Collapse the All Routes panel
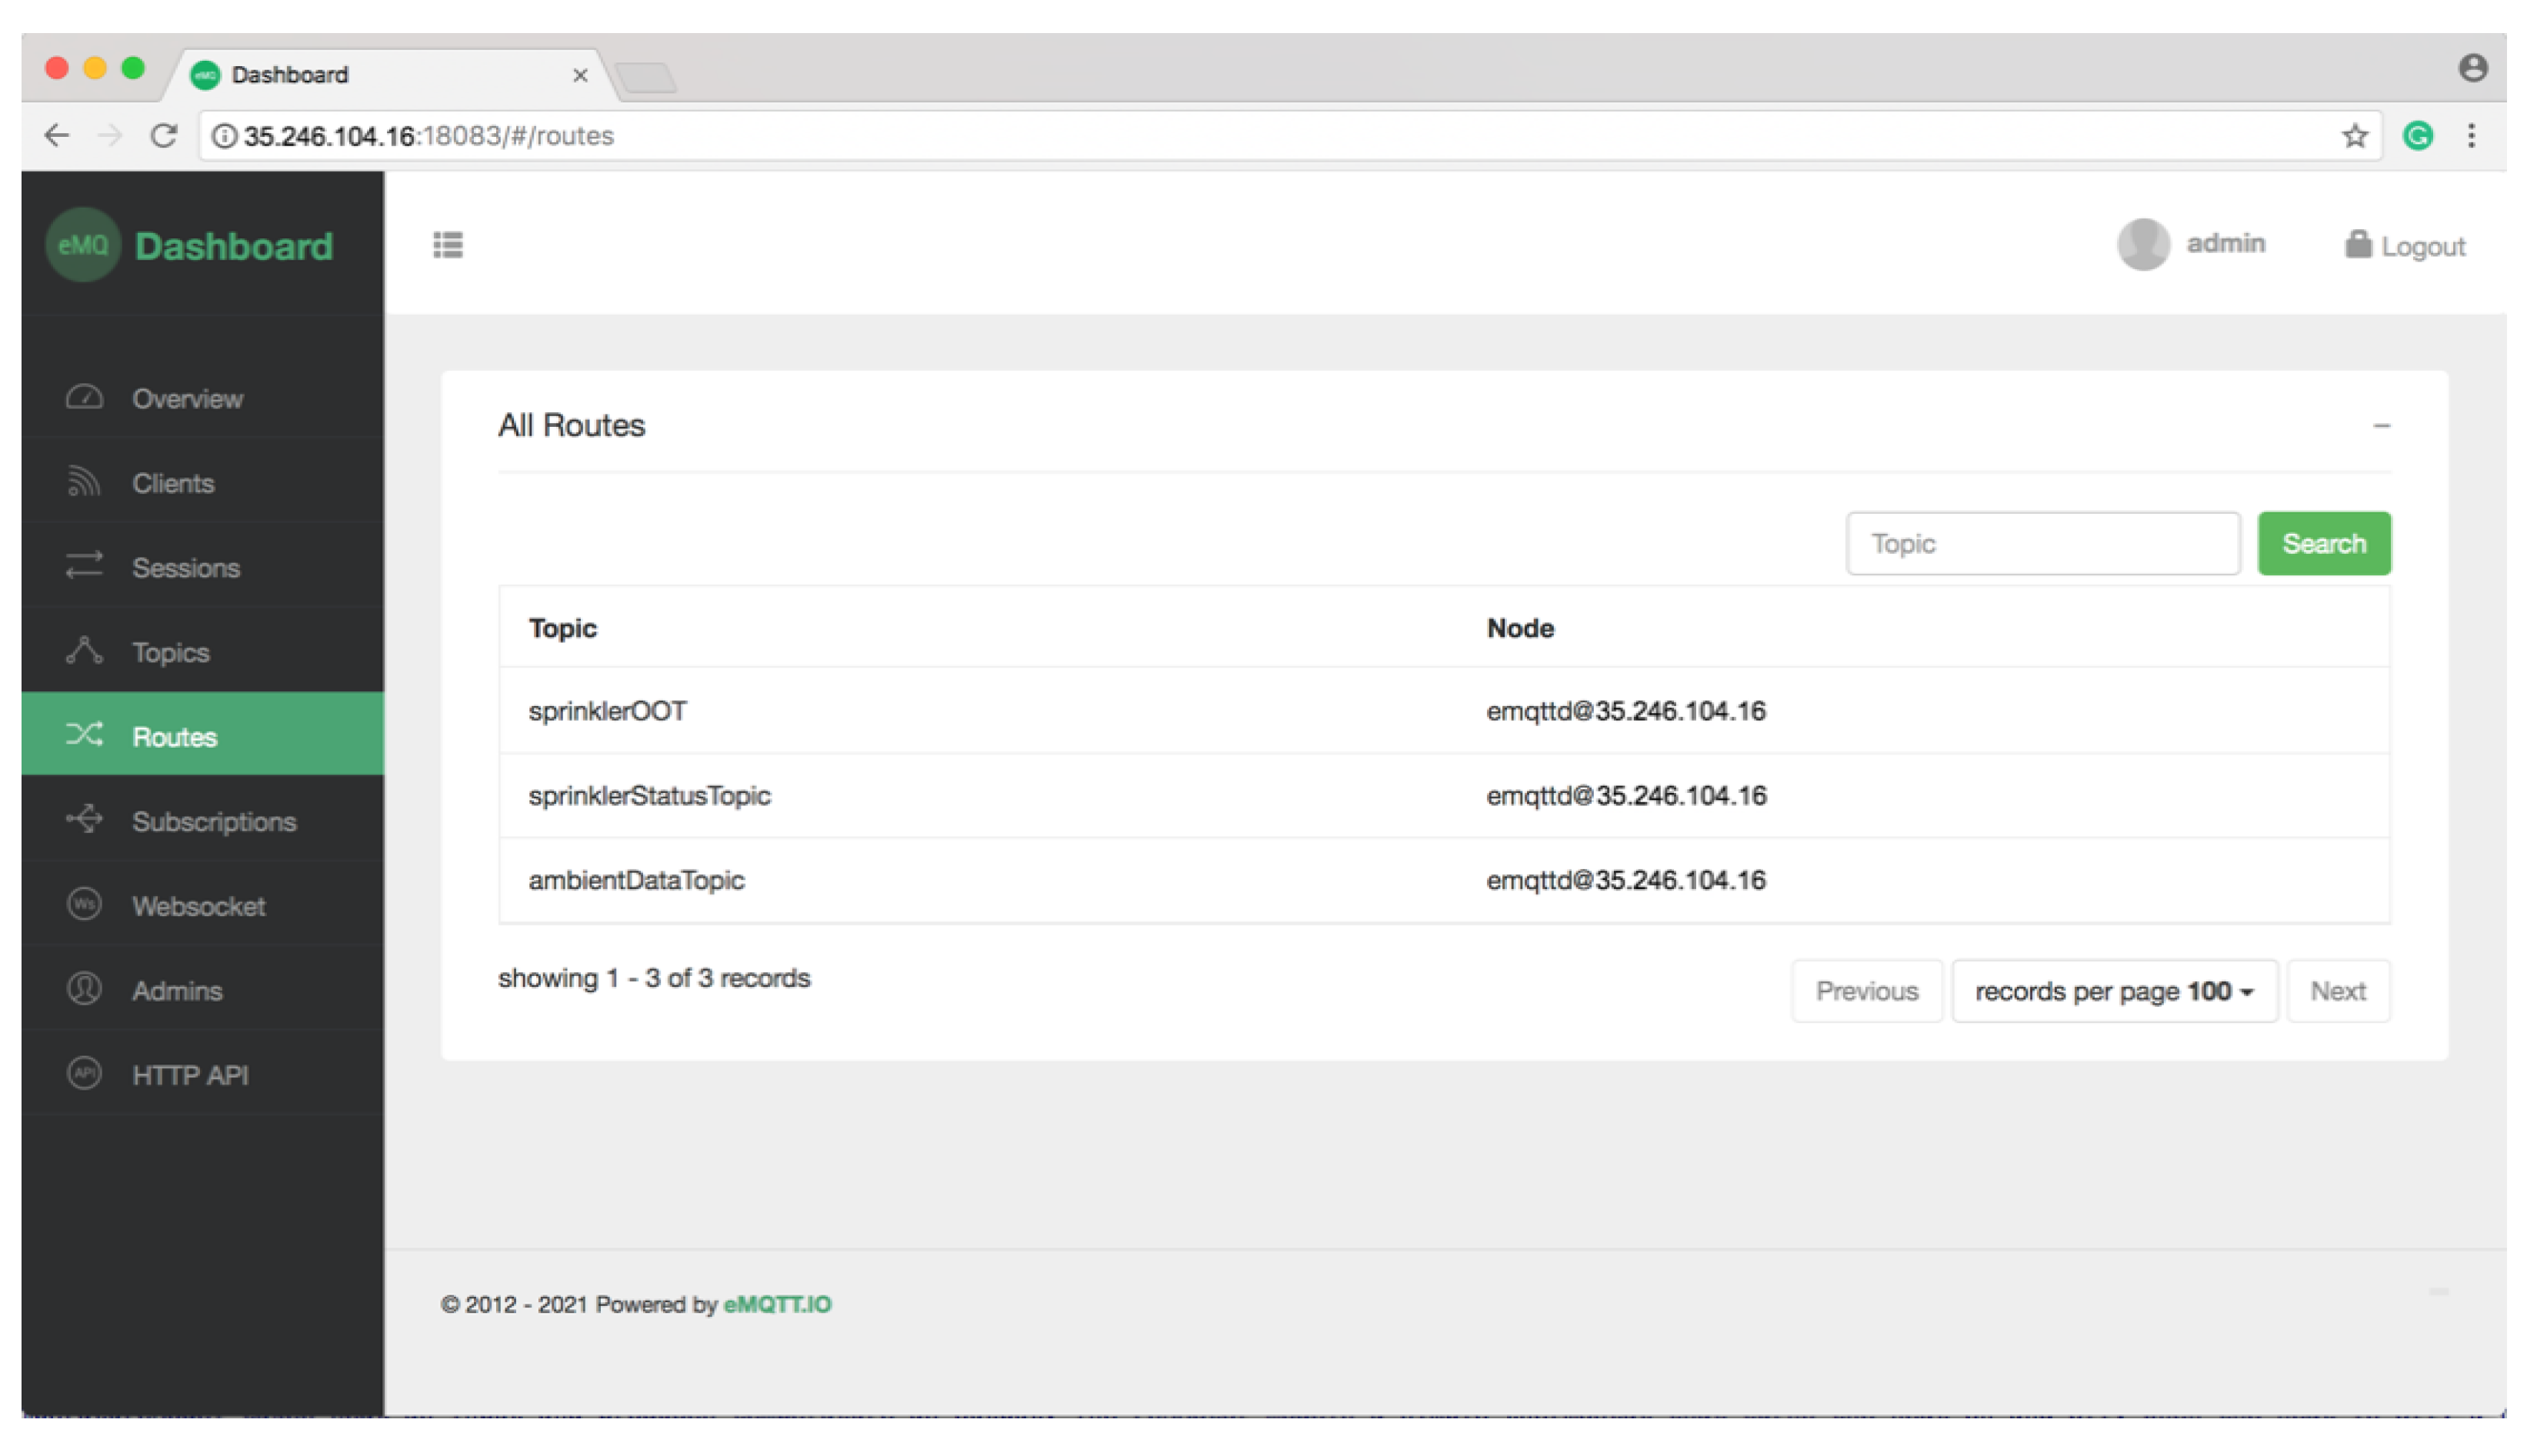Viewport: 2547px width, 1456px height. pyautogui.click(x=2381, y=426)
